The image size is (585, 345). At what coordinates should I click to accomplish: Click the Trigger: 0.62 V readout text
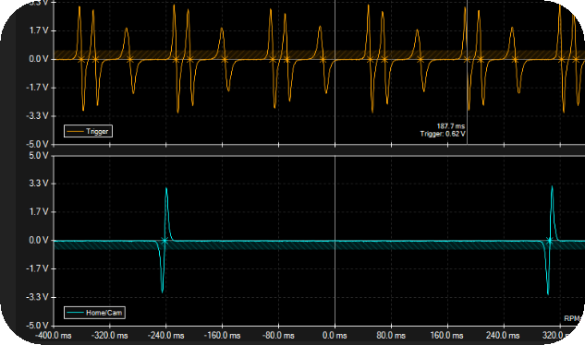(443, 134)
